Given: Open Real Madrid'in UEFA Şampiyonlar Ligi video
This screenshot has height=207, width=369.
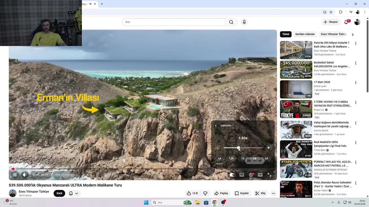Looking at the screenshot, I should coord(330,144).
